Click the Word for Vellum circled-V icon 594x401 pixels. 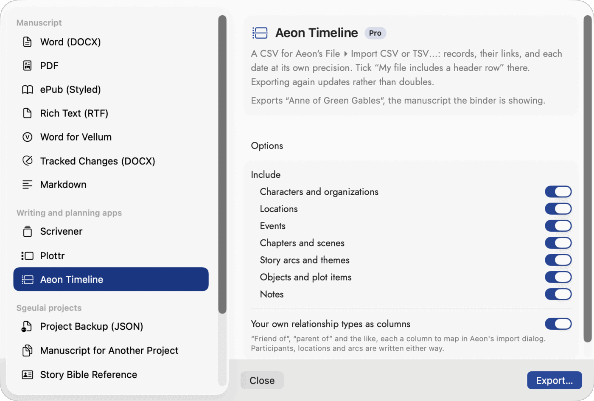pyautogui.click(x=27, y=137)
